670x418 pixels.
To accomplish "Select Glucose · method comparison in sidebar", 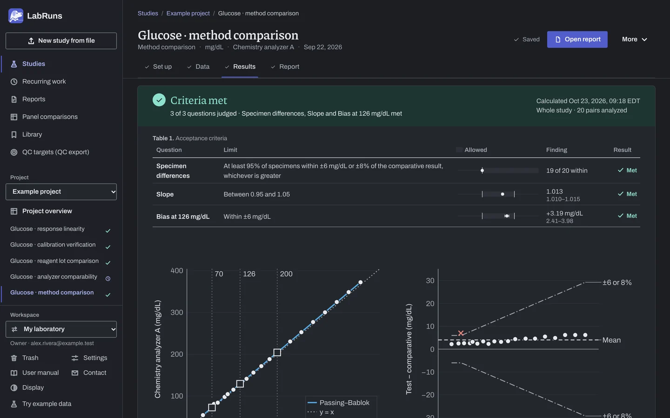I will [52, 293].
